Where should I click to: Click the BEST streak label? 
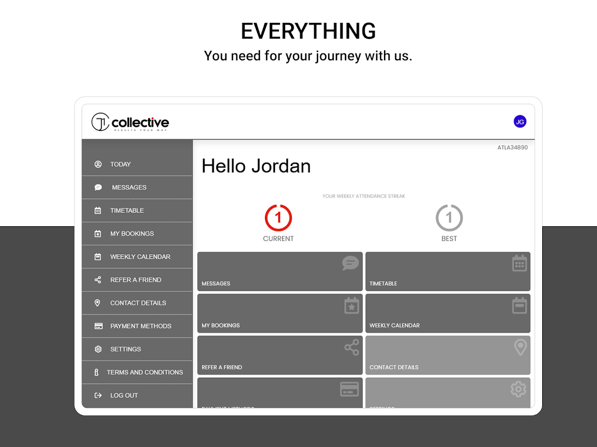point(449,239)
